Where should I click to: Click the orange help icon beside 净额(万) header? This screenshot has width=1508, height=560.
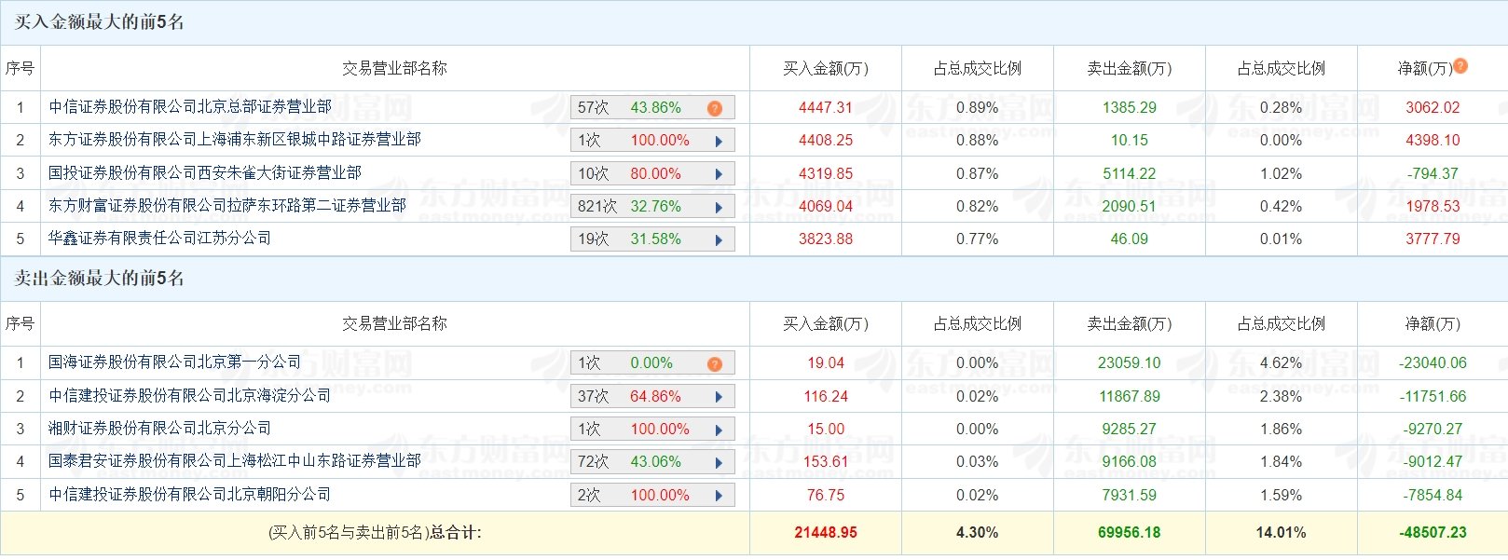pyautogui.click(x=1460, y=65)
